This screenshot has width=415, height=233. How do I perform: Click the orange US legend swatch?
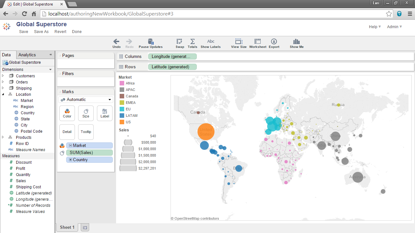(x=122, y=122)
